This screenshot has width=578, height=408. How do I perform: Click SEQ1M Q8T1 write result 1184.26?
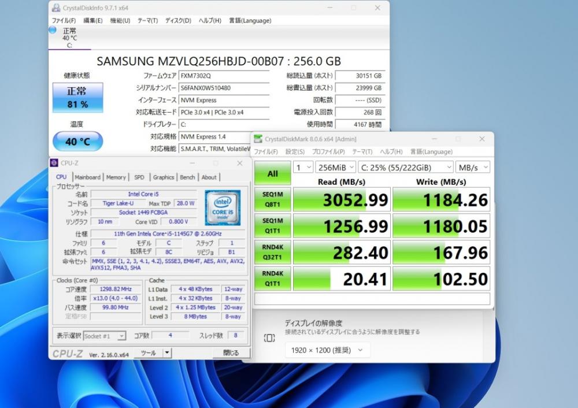coord(441,199)
